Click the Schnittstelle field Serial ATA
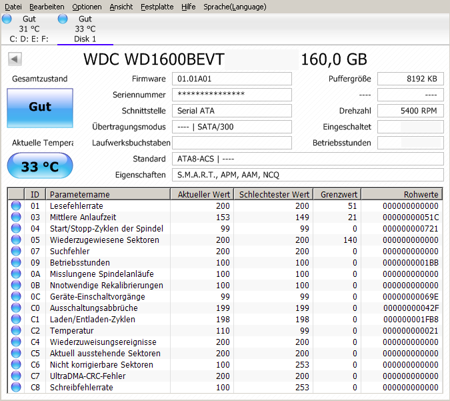The height and width of the screenshot is (401, 450). click(232, 111)
